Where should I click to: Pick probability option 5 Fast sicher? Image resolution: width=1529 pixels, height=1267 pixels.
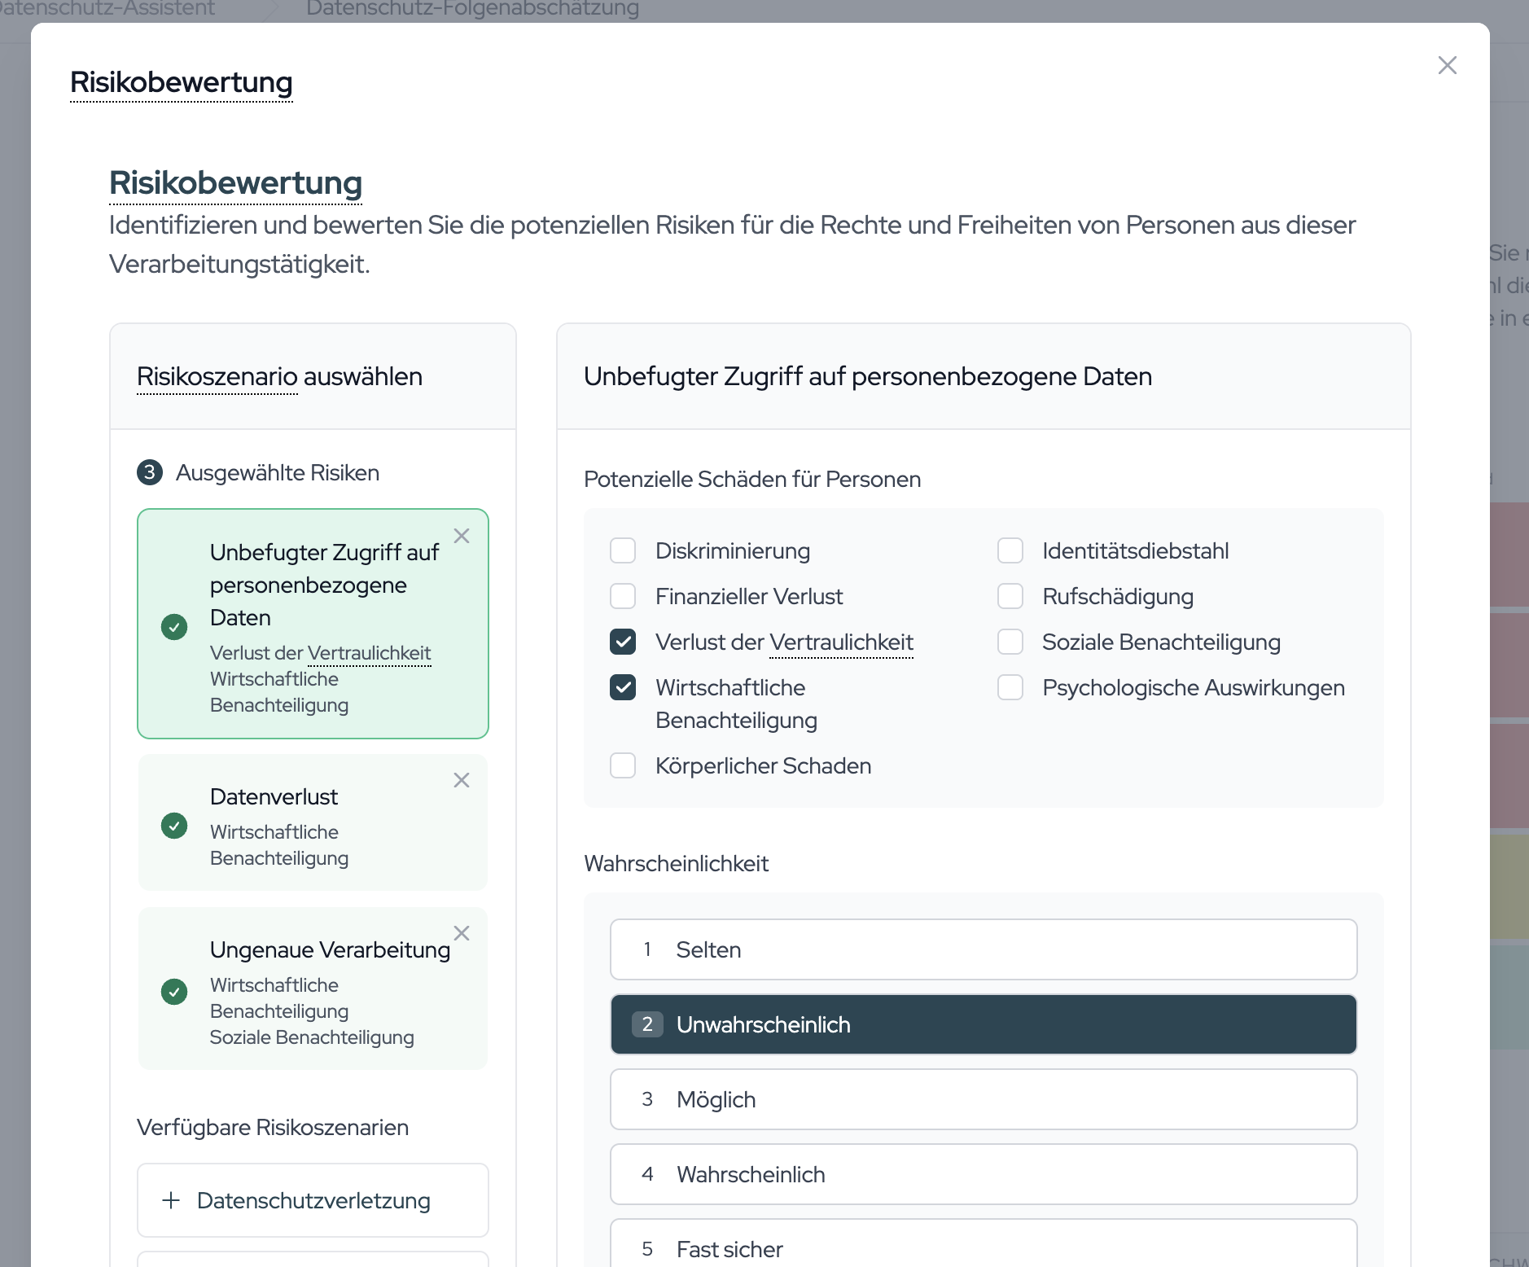click(x=984, y=1243)
